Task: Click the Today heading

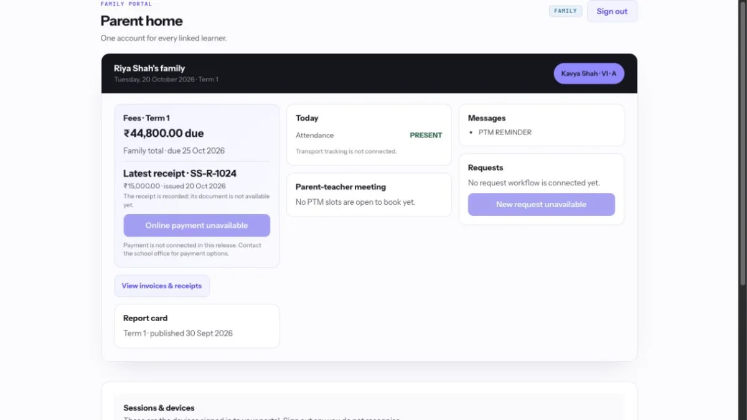Action: click(307, 118)
